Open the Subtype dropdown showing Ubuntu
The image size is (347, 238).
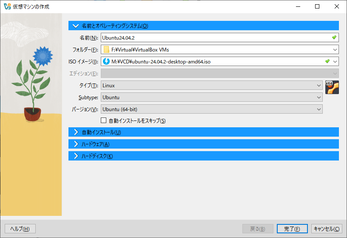click(x=212, y=97)
